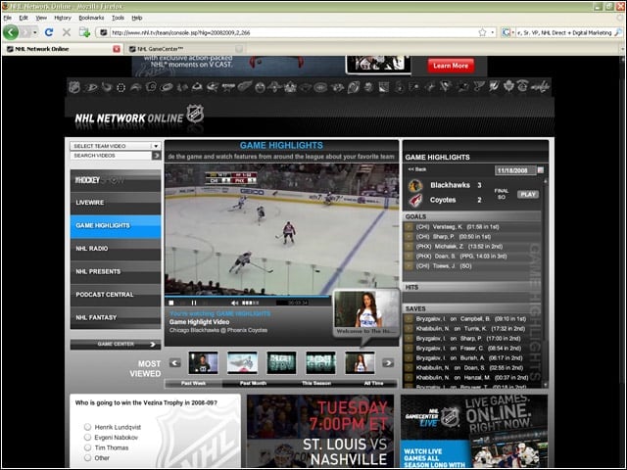Choose the Carolina Hurricanes logo
This screenshot has height=470, width=627.
click(166, 87)
